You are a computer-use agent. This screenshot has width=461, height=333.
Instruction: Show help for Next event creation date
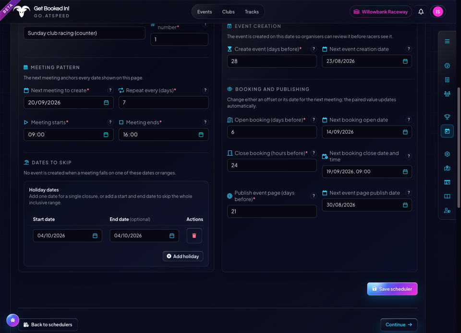click(409, 49)
